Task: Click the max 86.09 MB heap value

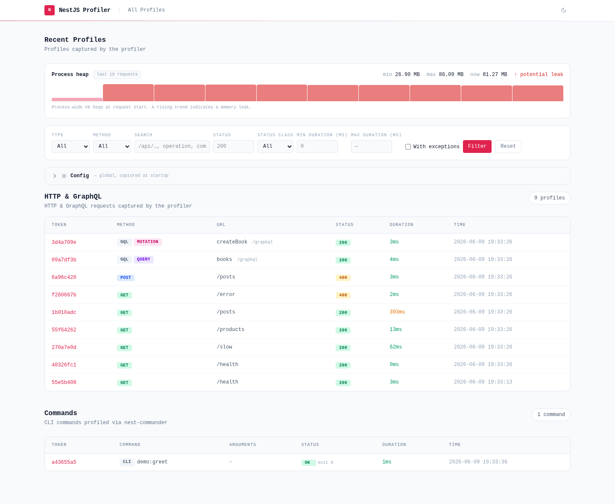Action: pyautogui.click(x=445, y=75)
